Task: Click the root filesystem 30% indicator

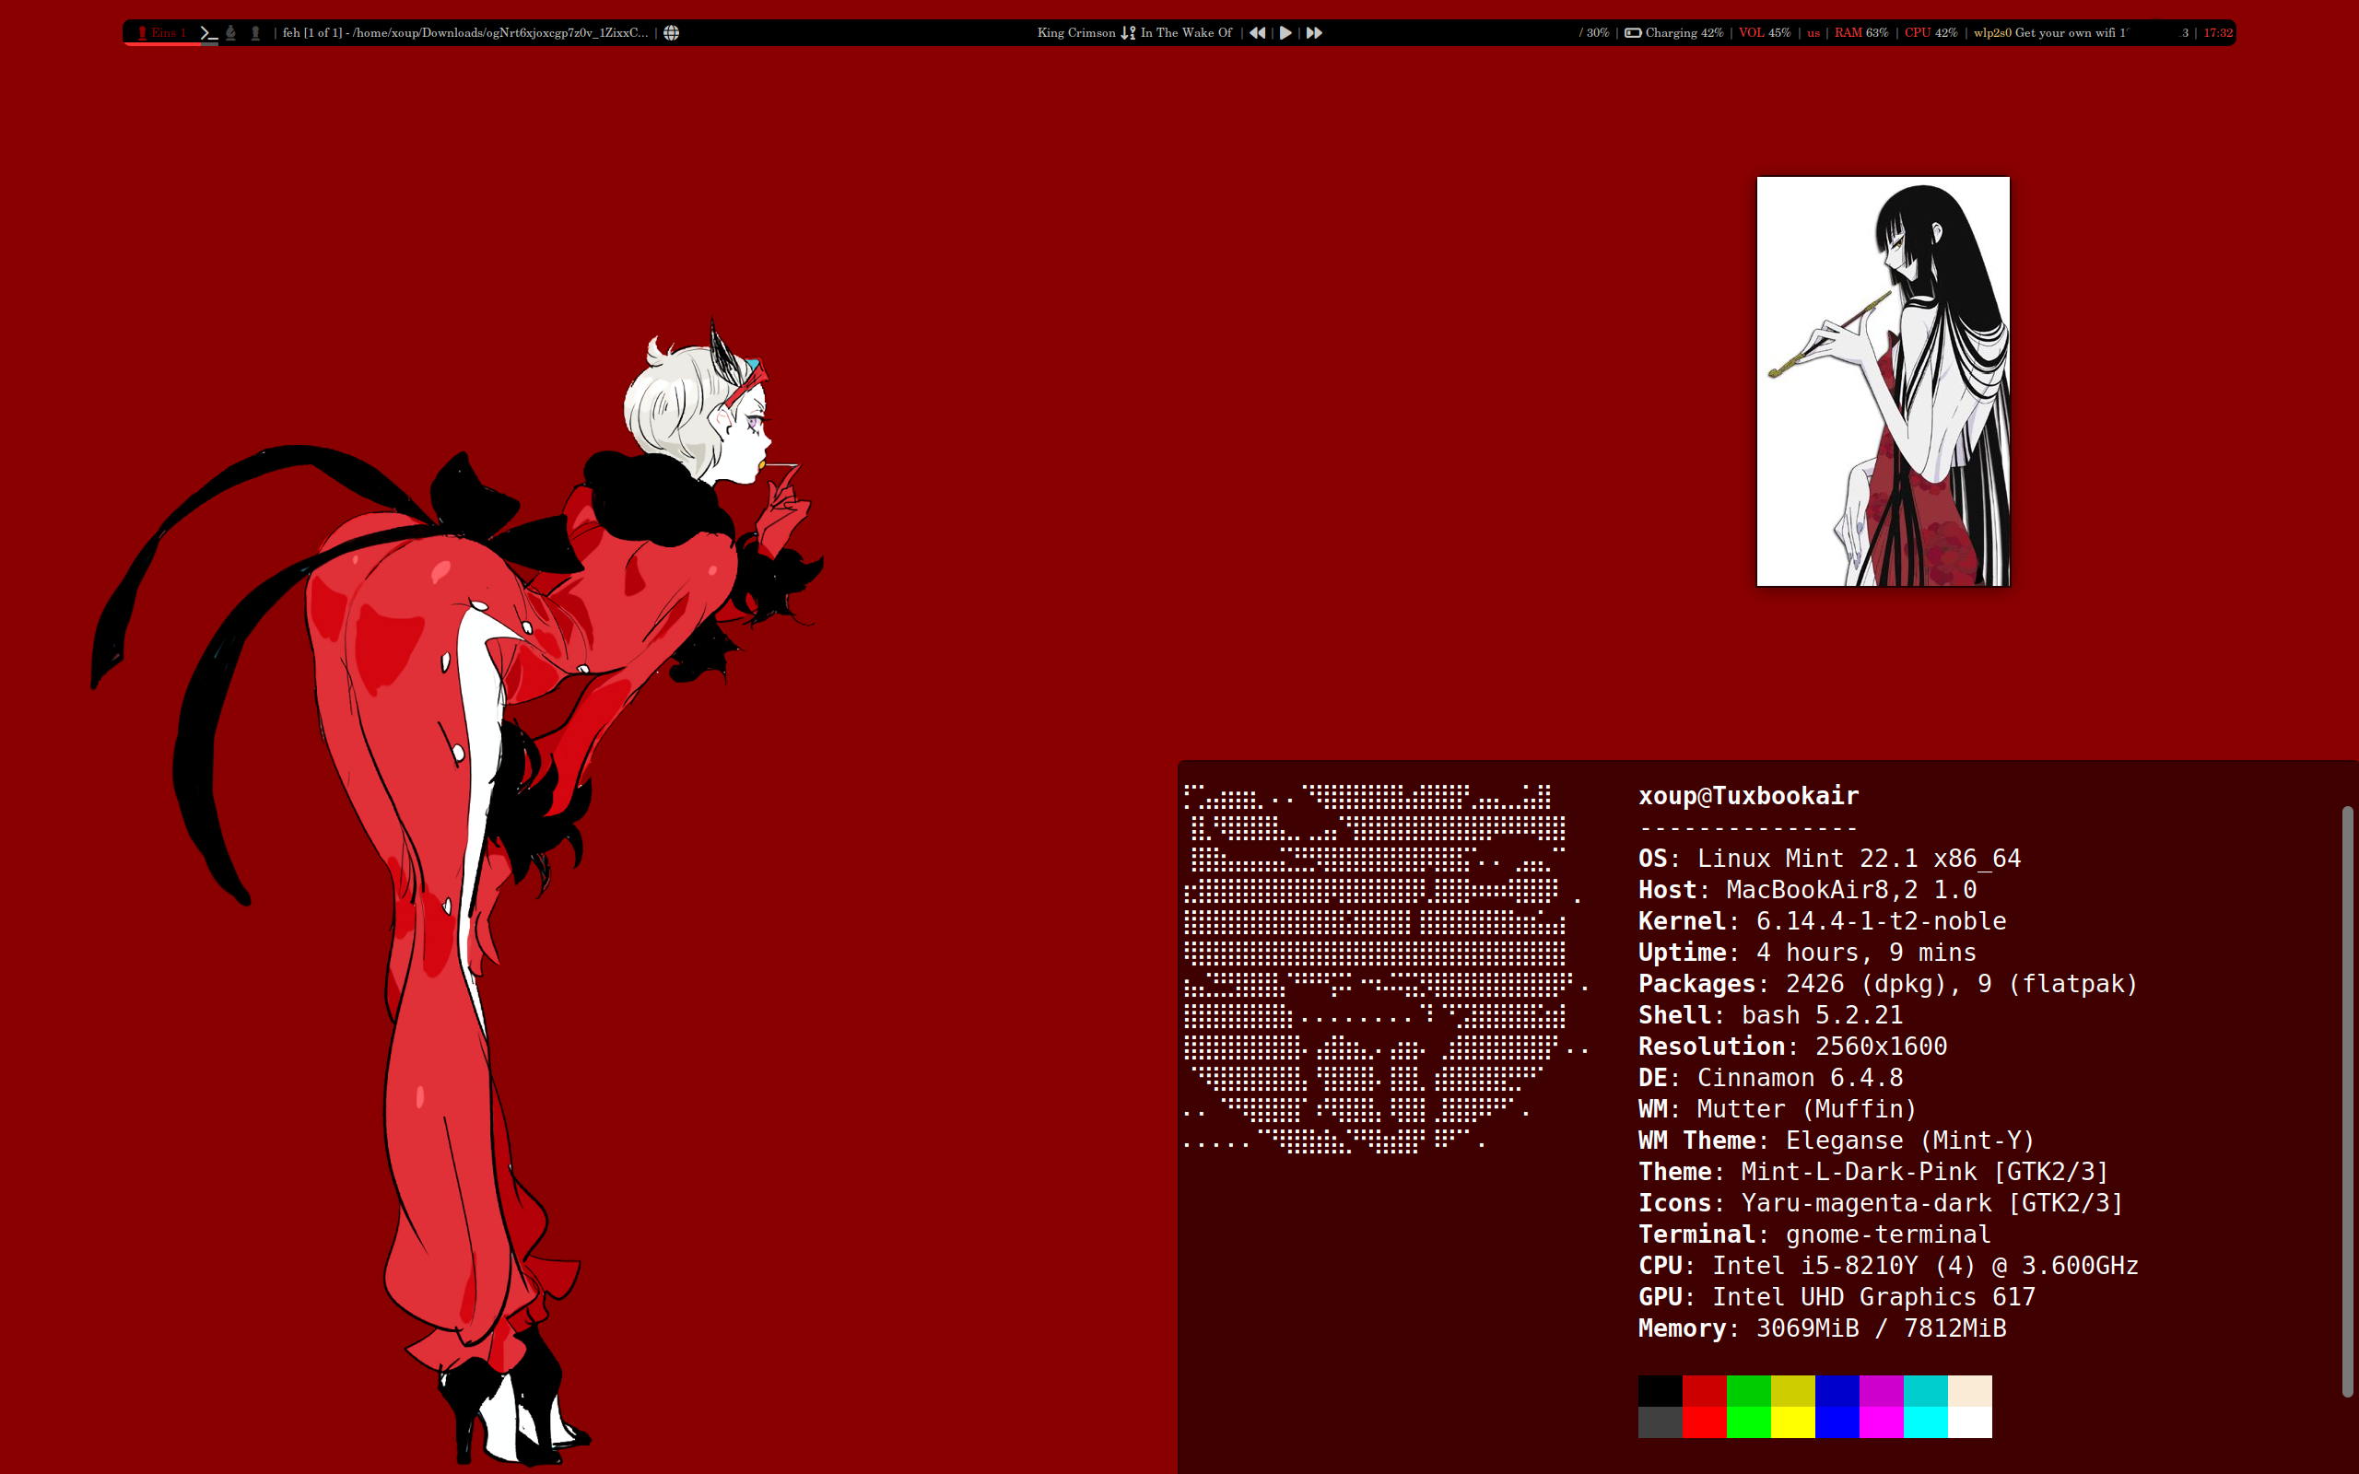Action: click(x=1594, y=33)
